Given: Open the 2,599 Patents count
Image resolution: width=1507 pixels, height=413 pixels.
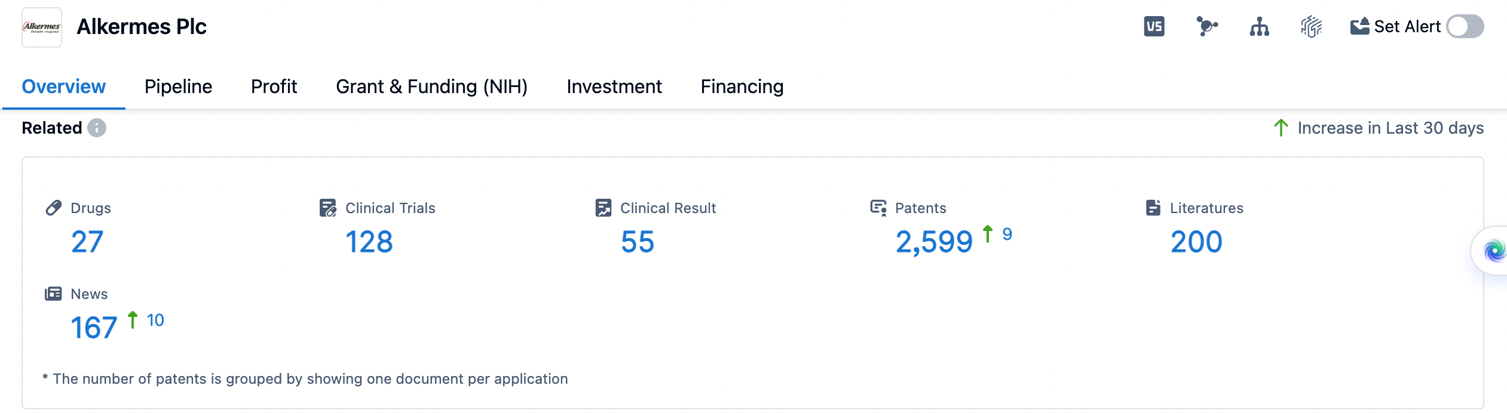Looking at the screenshot, I should click(x=933, y=242).
